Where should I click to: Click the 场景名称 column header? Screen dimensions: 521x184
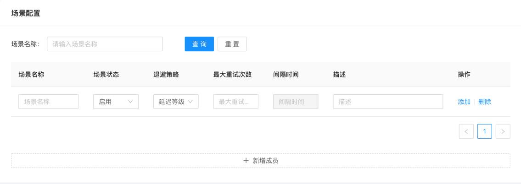[x=31, y=75]
